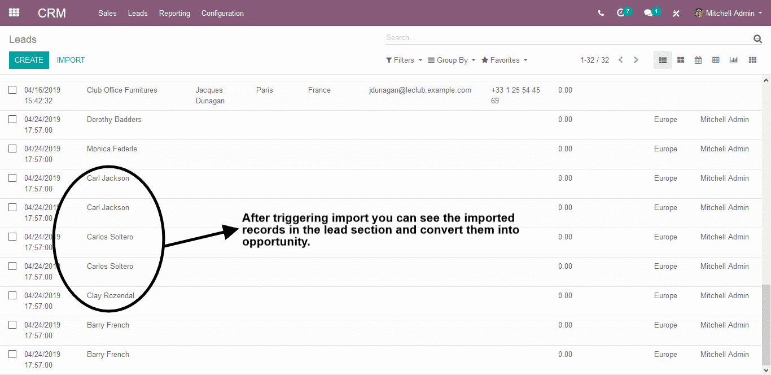Select the last Barry French row checkbox
Image resolution: width=771 pixels, height=375 pixels.
(12, 354)
